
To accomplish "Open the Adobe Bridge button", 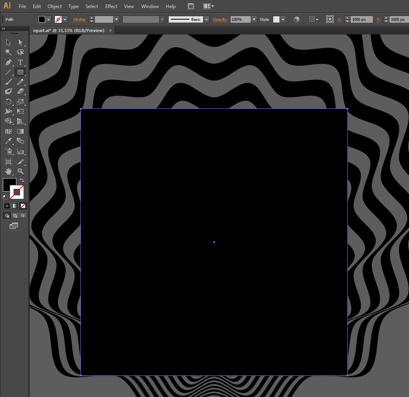I will coord(191,6).
